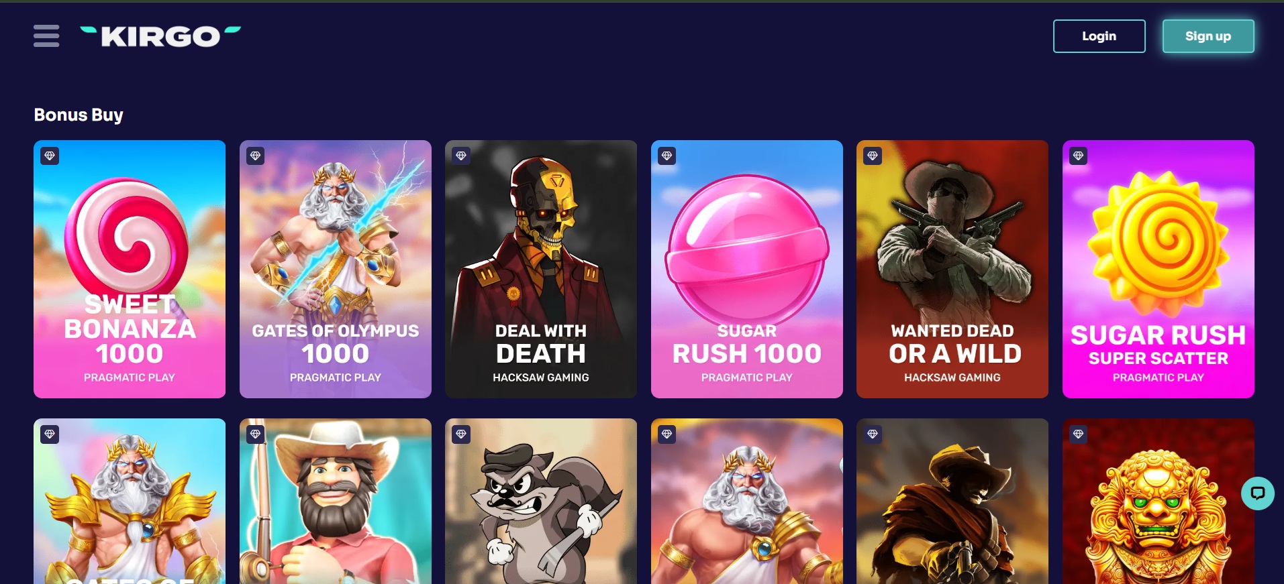1284x584 pixels.
Task: Click diamond badge on raccoon game card
Action: 461,434
